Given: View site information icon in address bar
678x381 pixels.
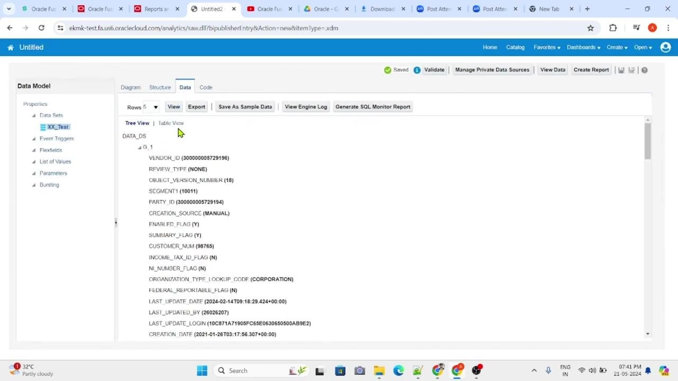Looking at the screenshot, I should coord(60,28).
